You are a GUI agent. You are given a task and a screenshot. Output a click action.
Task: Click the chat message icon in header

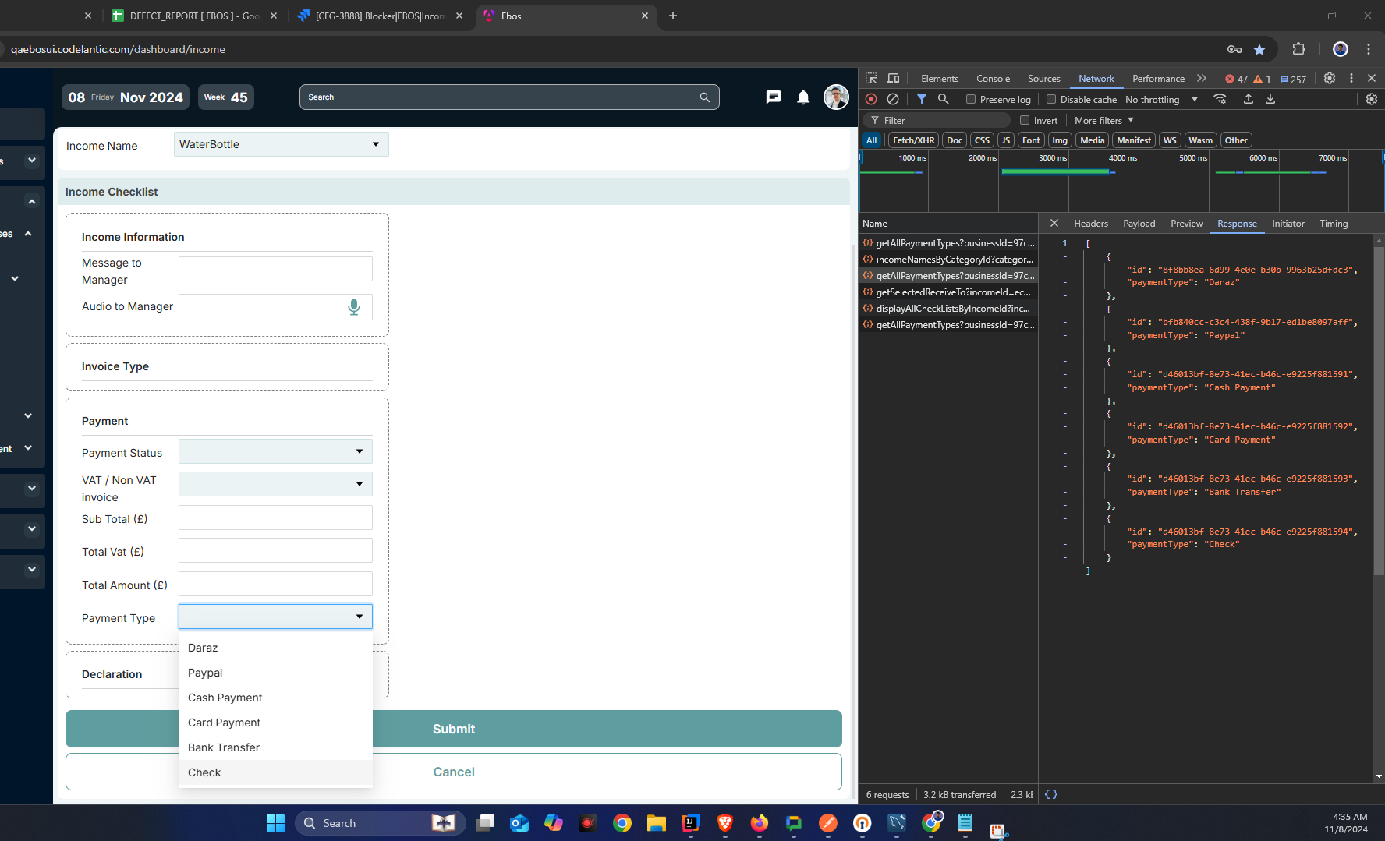pos(774,97)
